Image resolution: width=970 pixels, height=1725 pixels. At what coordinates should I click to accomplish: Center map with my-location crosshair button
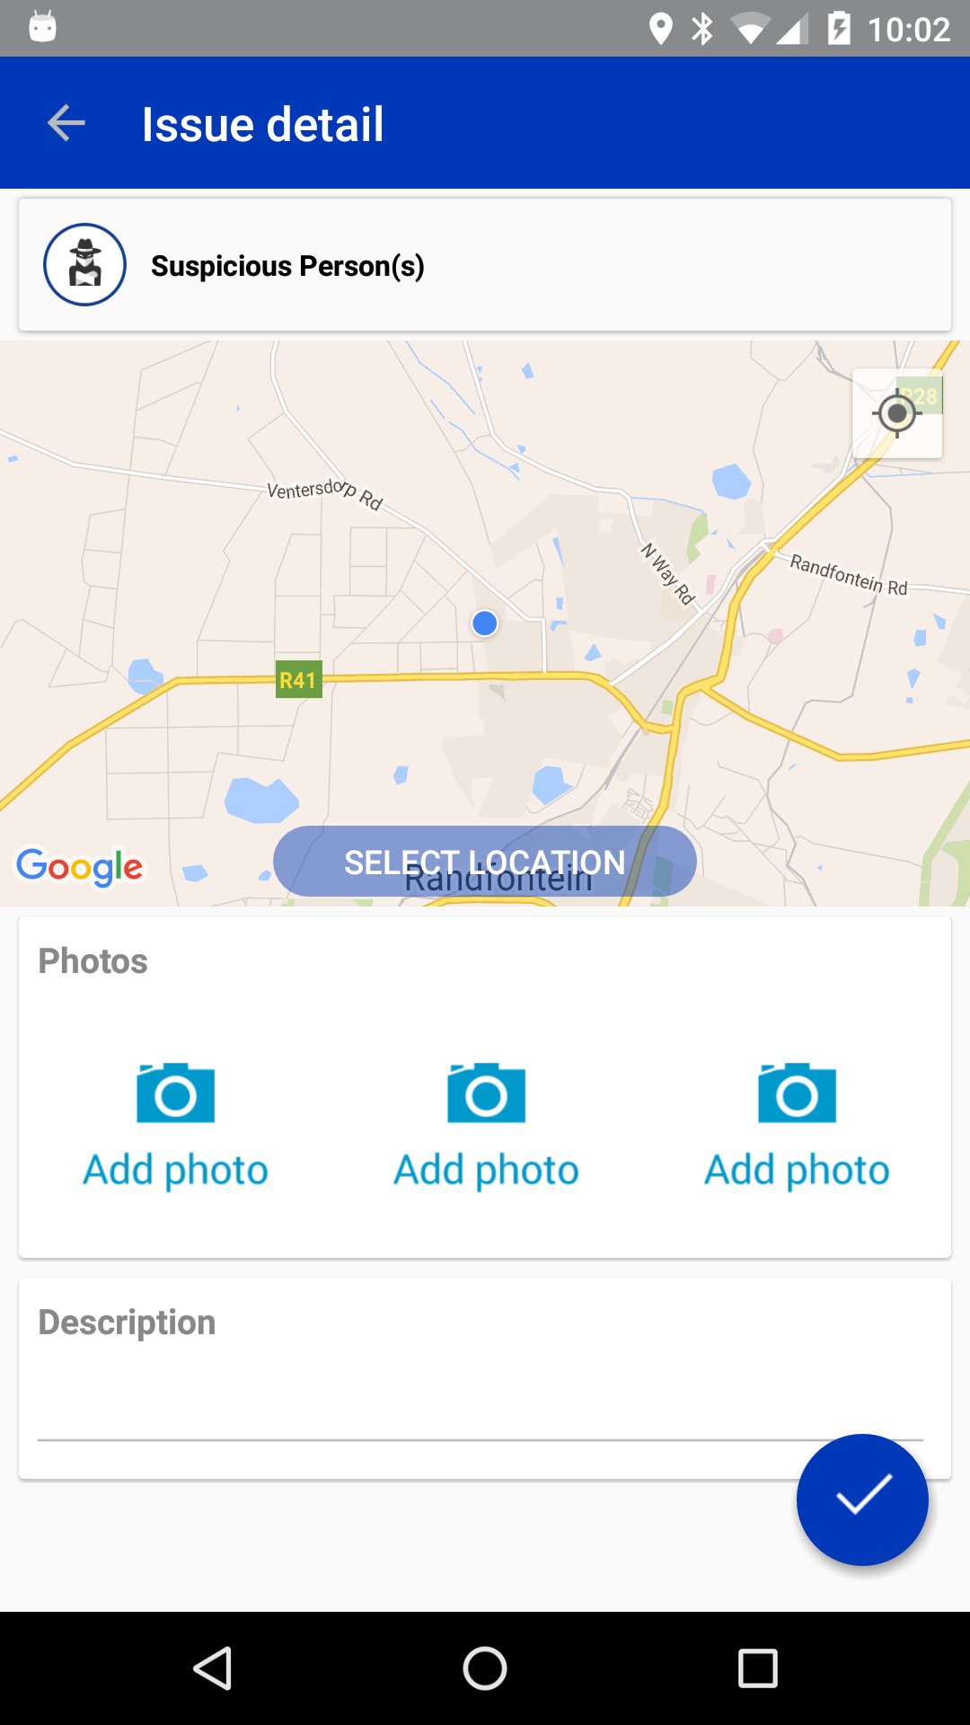click(x=896, y=413)
